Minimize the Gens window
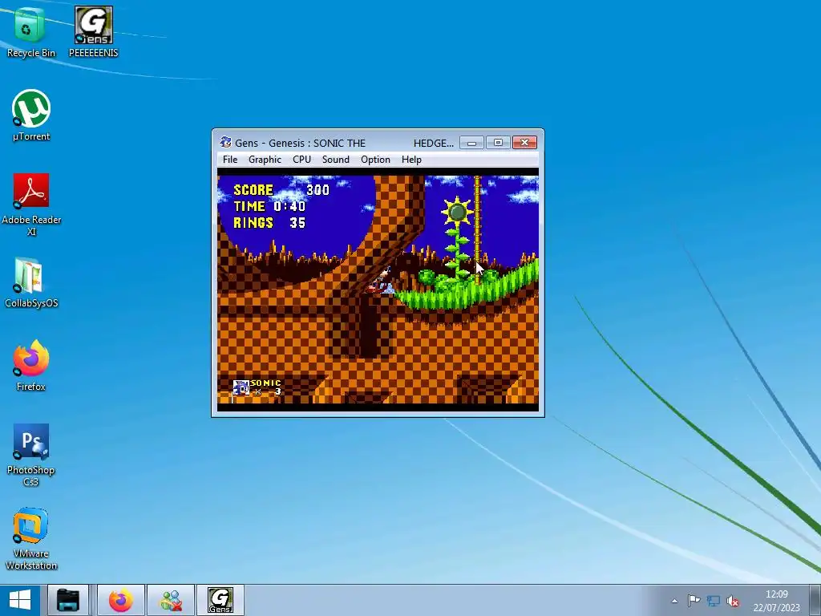Viewport: 821px width, 616px height. [x=471, y=143]
